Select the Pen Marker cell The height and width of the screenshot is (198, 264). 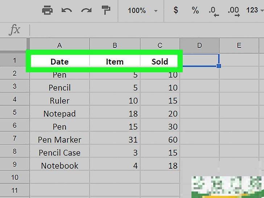tap(59, 139)
